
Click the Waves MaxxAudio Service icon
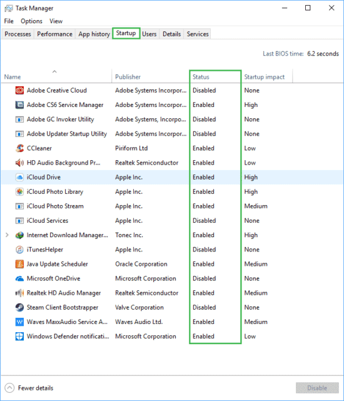coord(19,322)
